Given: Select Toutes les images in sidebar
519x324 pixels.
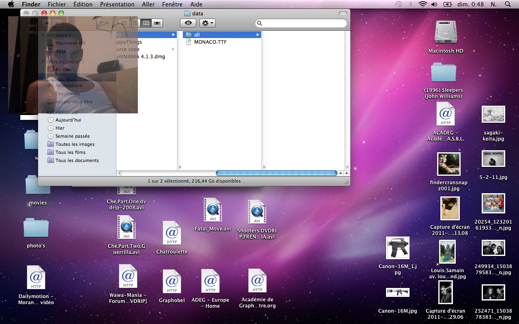Looking at the screenshot, I should point(75,144).
